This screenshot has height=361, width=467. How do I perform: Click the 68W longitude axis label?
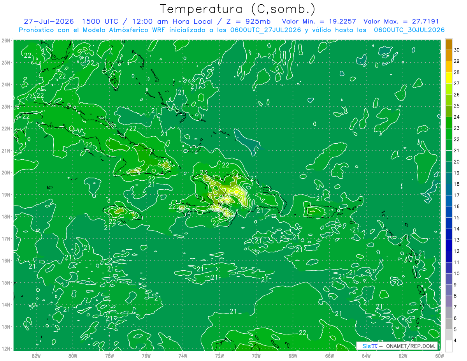click(293, 356)
